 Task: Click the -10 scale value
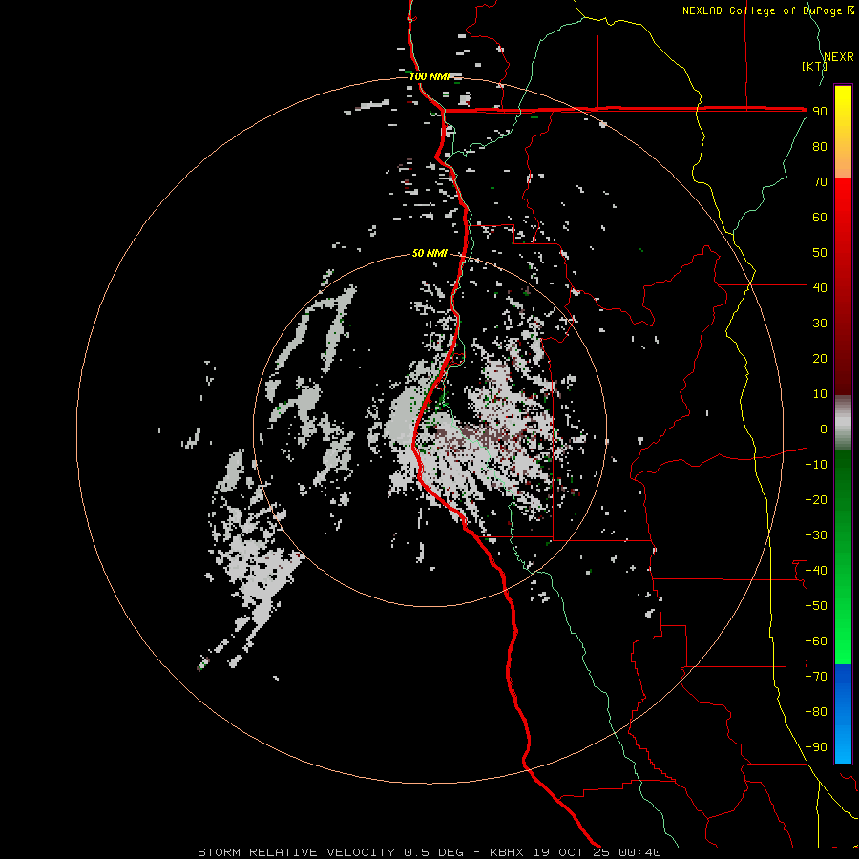(816, 465)
